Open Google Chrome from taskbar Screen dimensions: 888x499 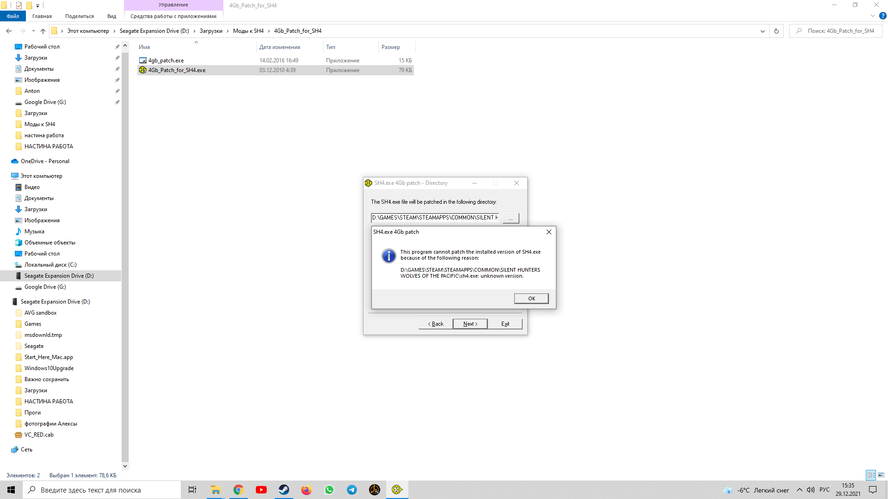(x=238, y=490)
